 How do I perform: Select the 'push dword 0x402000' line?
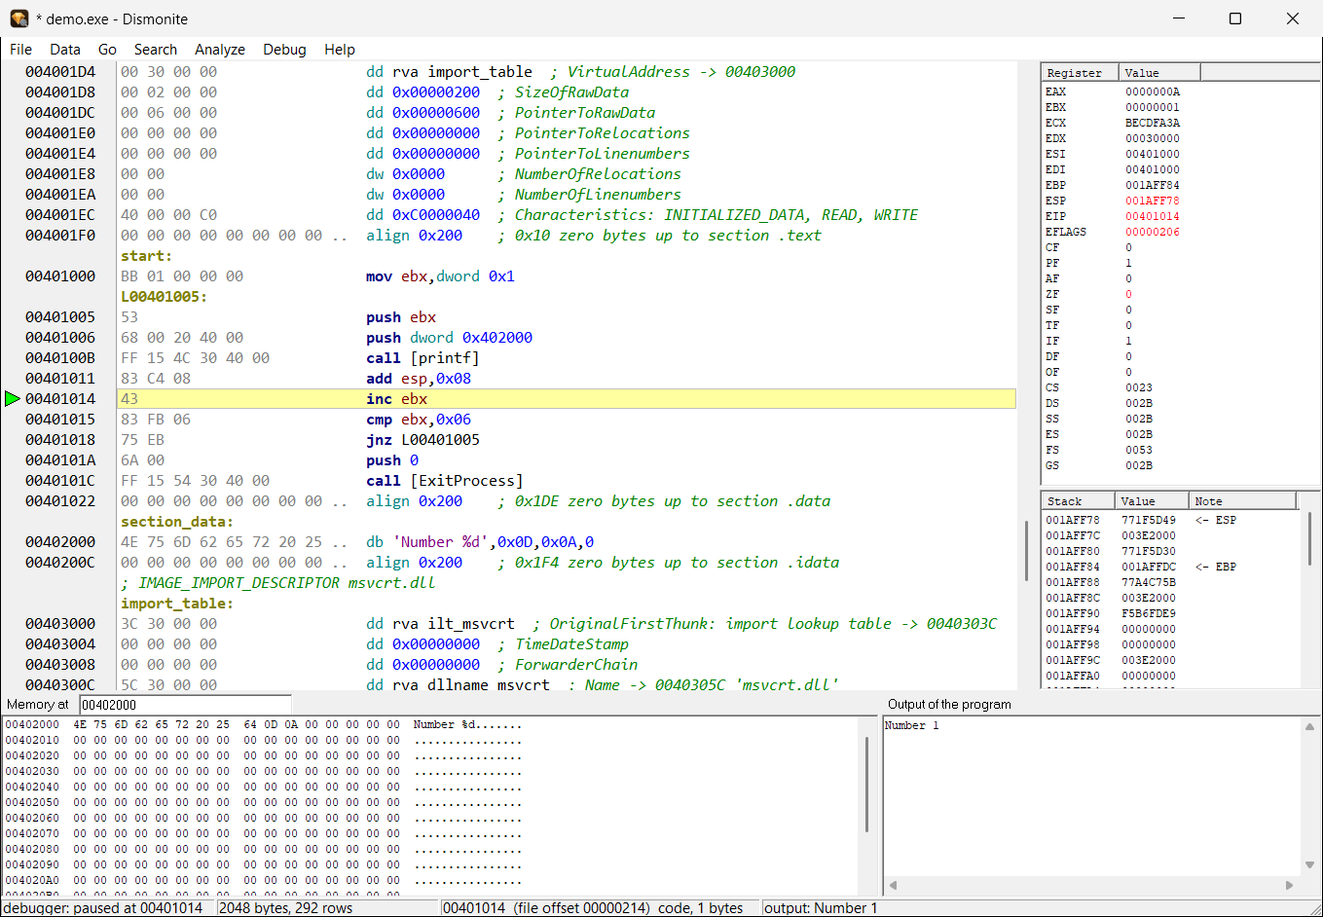[x=567, y=338]
